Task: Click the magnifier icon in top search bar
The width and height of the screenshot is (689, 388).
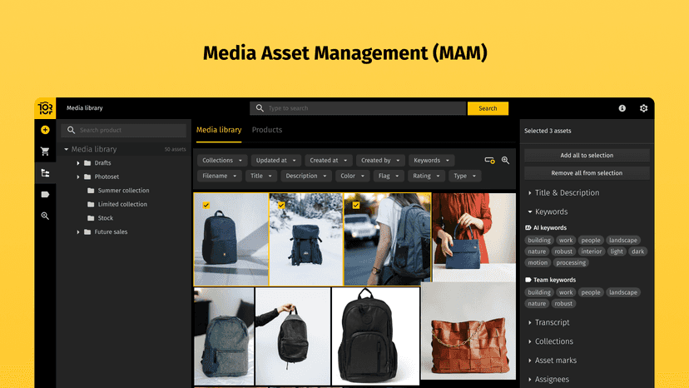Action: [x=260, y=108]
